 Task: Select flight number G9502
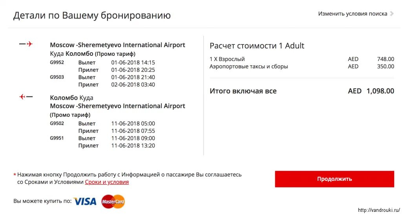tap(57, 123)
